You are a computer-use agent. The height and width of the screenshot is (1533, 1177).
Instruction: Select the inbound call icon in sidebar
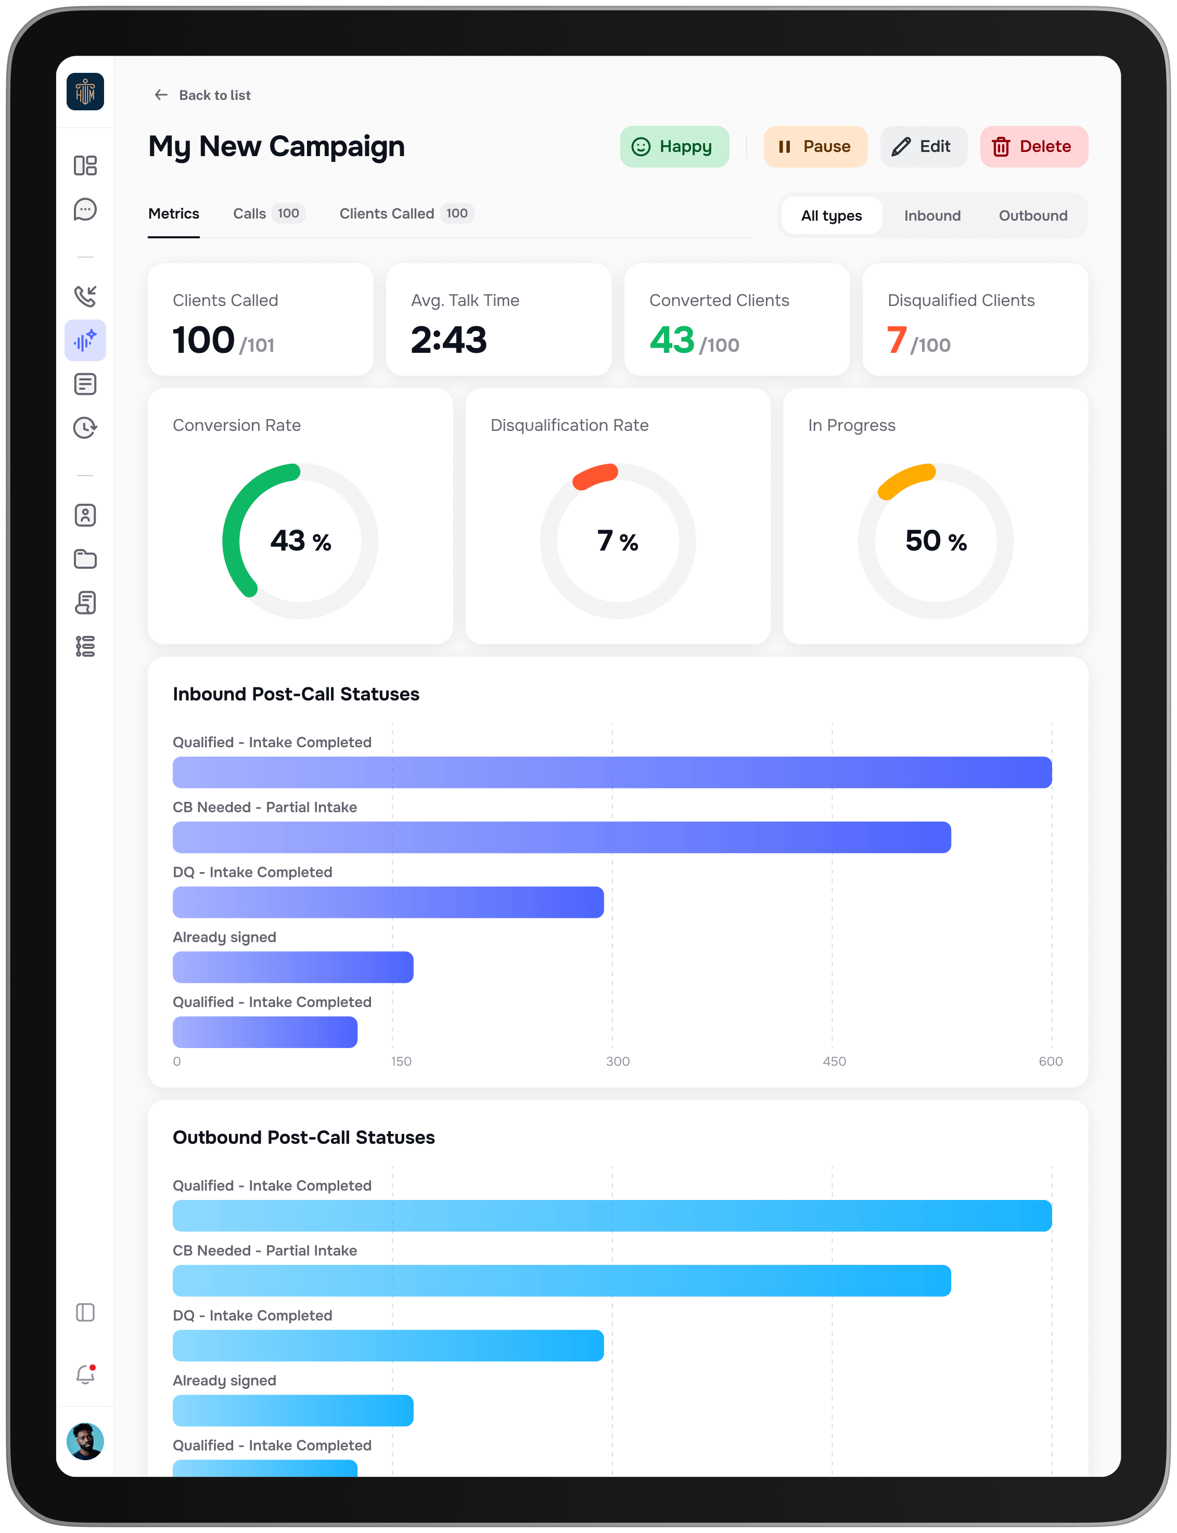click(x=85, y=296)
